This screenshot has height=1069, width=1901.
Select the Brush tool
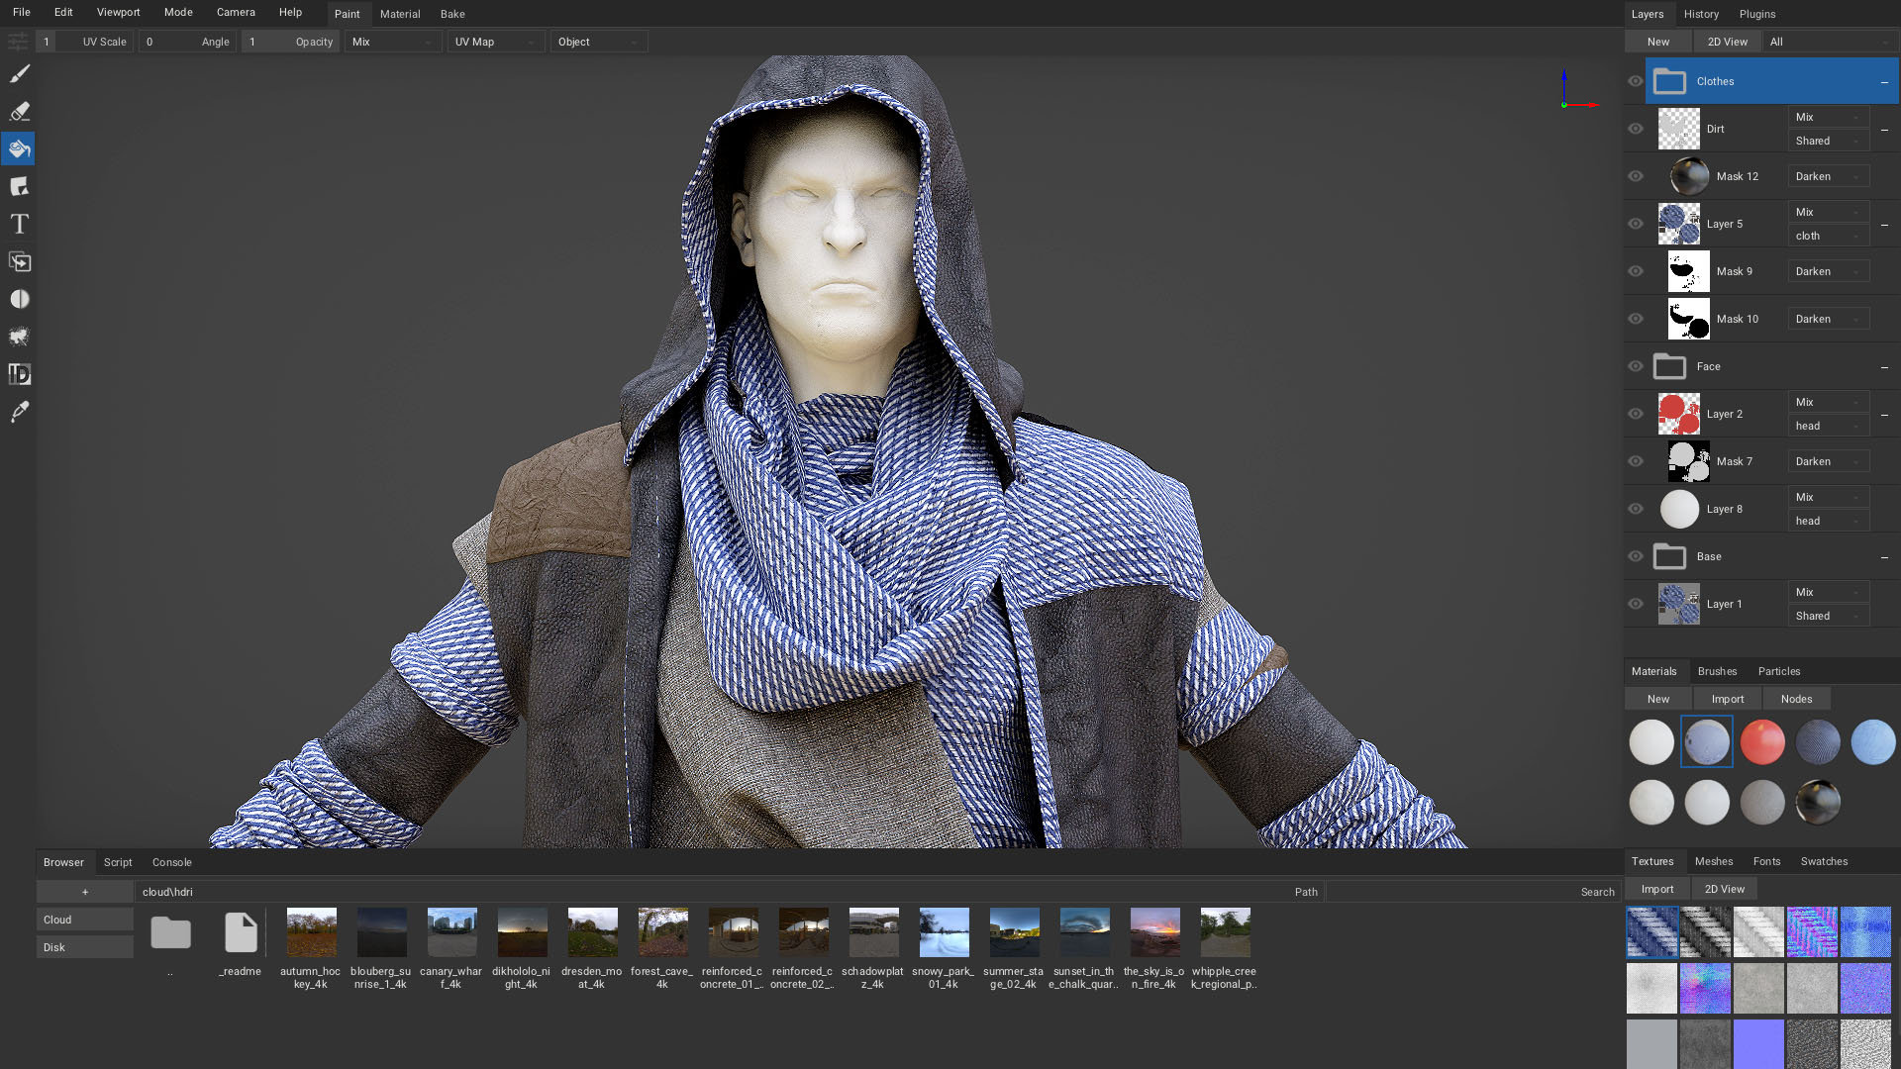(19, 73)
